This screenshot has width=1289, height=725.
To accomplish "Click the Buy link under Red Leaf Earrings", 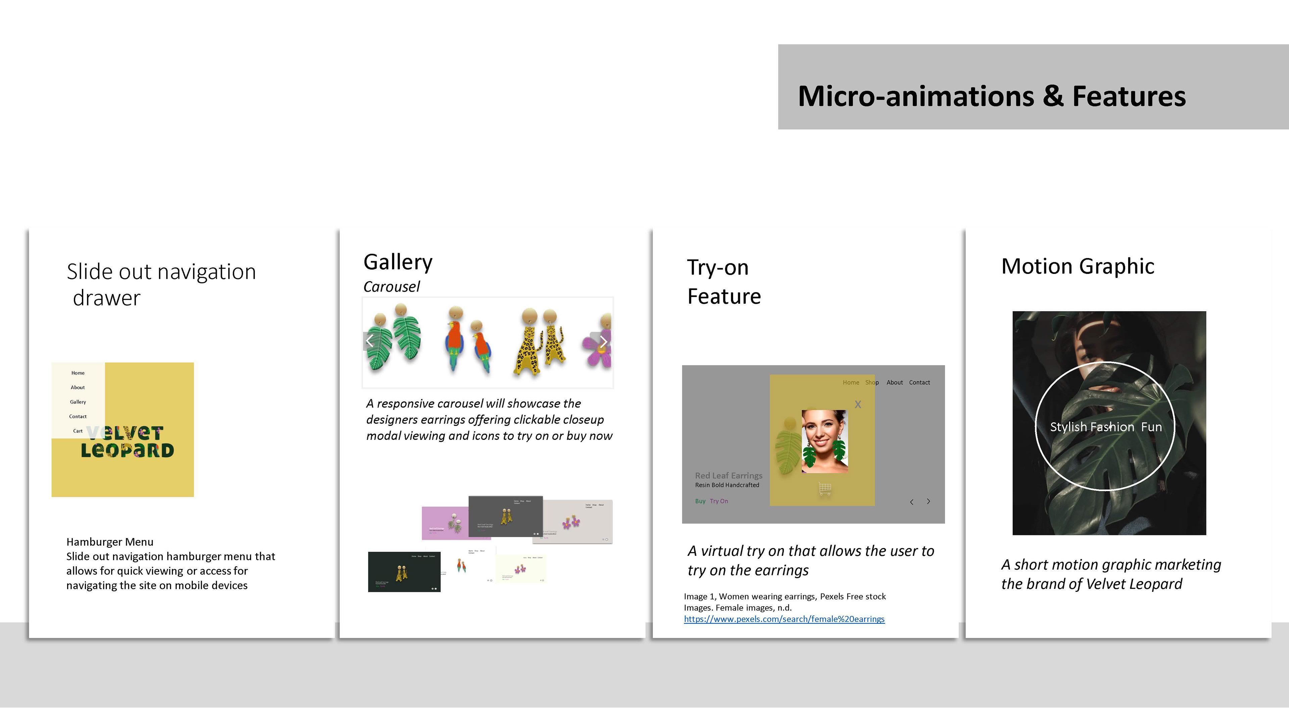I will pyautogui.click(x=700, y=501).
